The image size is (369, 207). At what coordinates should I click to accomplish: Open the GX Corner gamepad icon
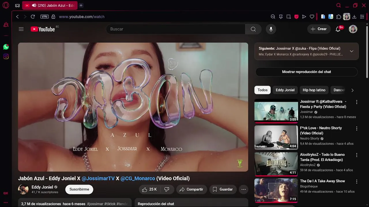click(18, 5)
